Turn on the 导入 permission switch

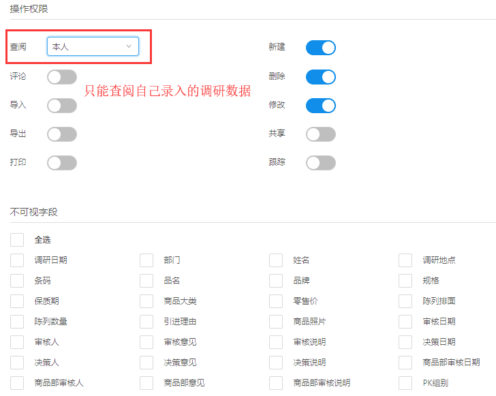pyautogui.click(x=62, y=105)
